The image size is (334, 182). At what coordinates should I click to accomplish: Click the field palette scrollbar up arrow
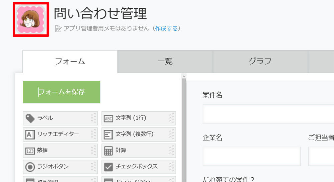(184, 76)
